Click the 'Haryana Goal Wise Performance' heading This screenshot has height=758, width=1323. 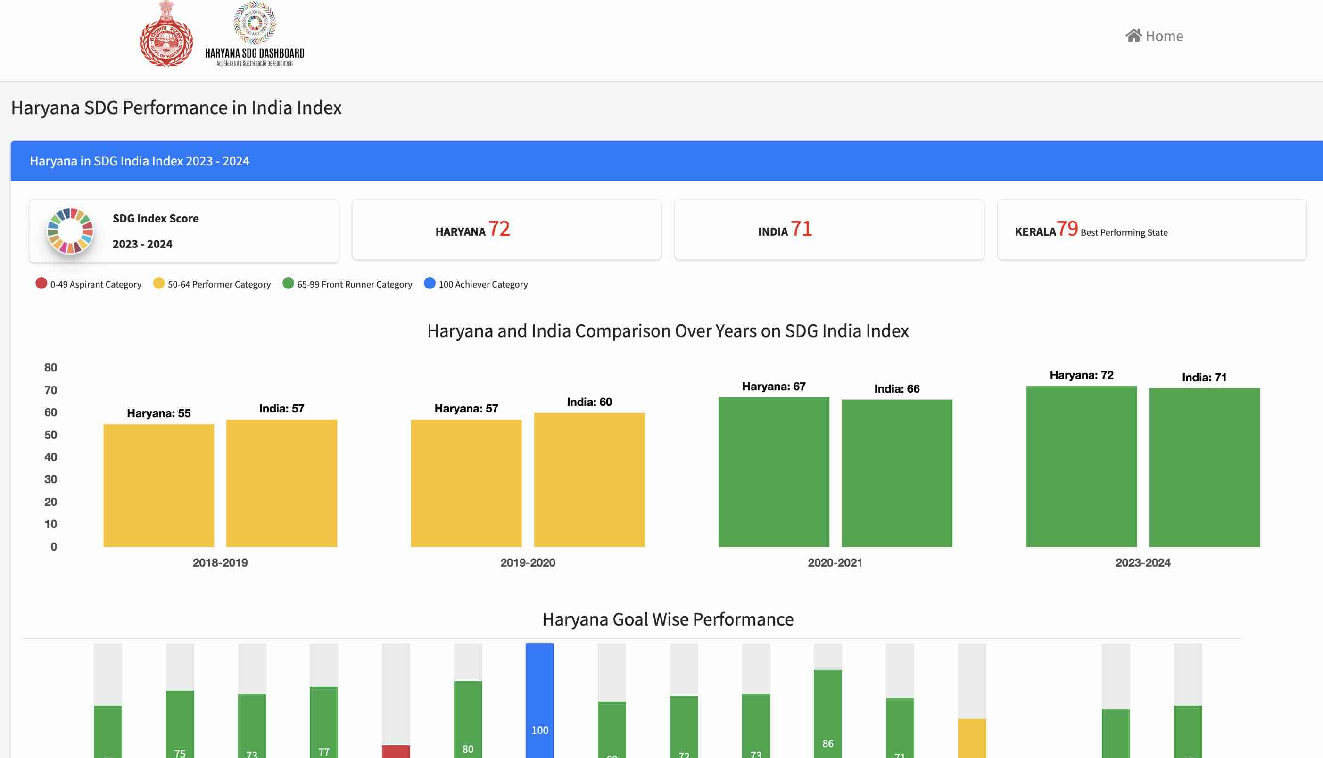pyautogui.click(x=668, y=619)
